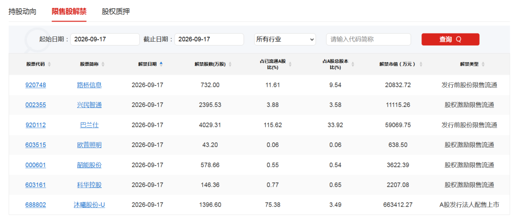Open stock code link 603515
This screenshot has height=219, width=519.
pos(36,145)
